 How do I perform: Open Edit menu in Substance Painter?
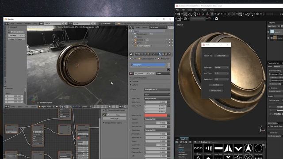click(183, 10)
